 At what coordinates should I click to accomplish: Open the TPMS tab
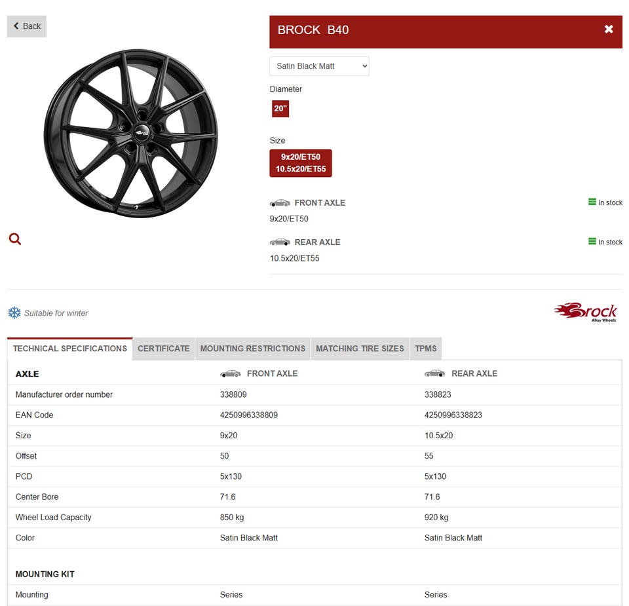[426, 349]
